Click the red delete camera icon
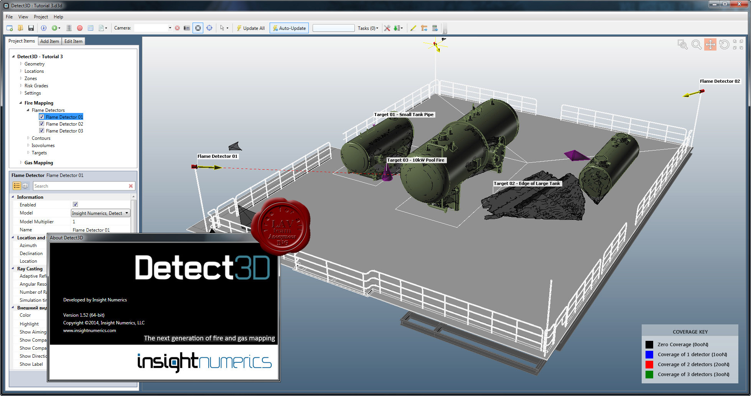This screenshot has width=751, height=396. coord(177,28)
